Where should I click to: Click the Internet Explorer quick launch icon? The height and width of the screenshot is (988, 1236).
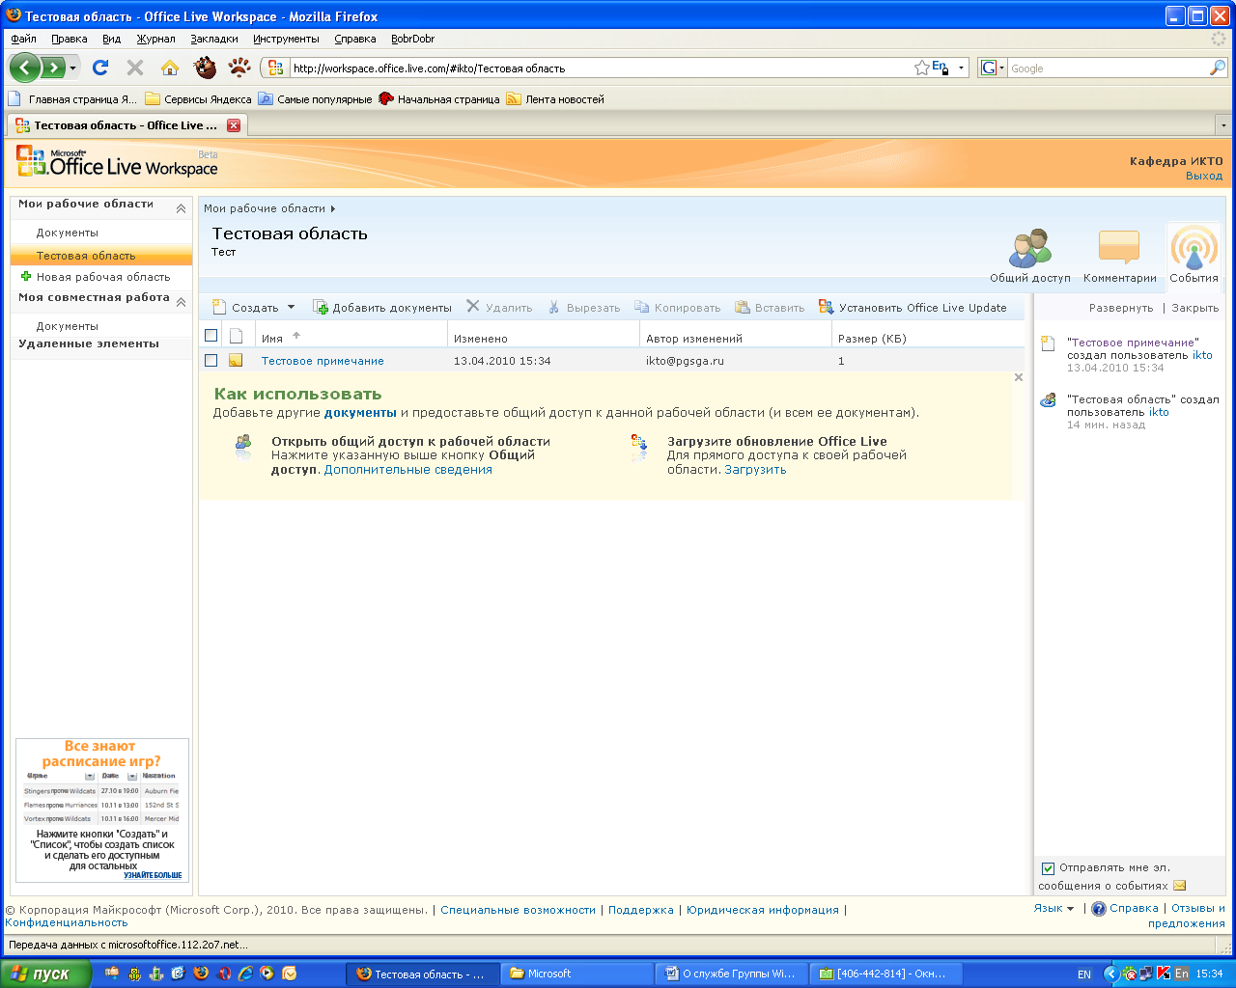[245, 974]
